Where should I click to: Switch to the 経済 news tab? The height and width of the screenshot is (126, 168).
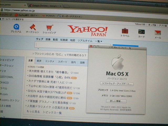[39, 61]
